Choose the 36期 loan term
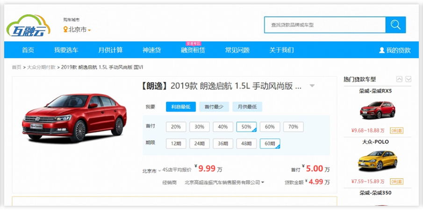The width and height of the screenshot is (423, 210). (x=223, y=144)
